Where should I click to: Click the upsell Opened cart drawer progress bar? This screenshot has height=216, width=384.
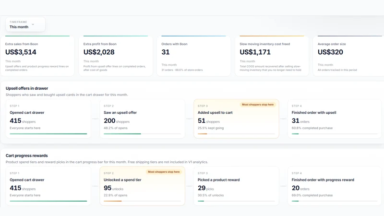pyautogui.click(x=48, y=134)
